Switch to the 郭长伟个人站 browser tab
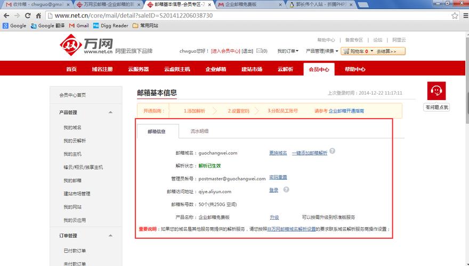Image resolution: width=469 pixels, height=266 pixels. (321, 4)
